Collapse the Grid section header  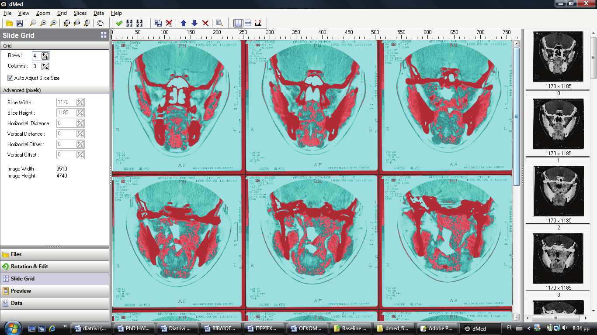pos(55,46)
